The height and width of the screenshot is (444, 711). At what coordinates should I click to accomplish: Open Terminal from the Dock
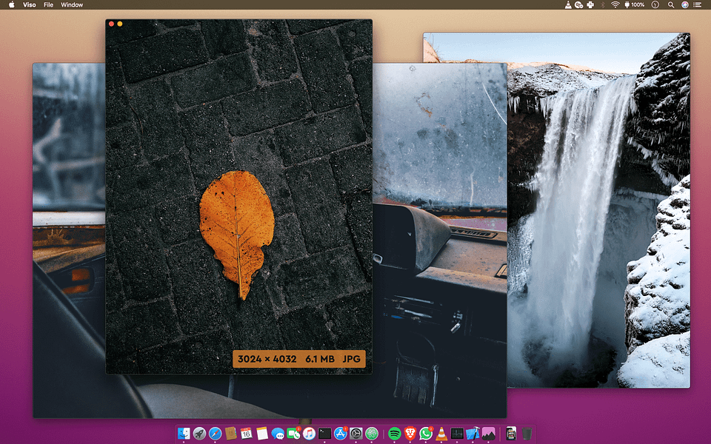click(x=324, y=434)
